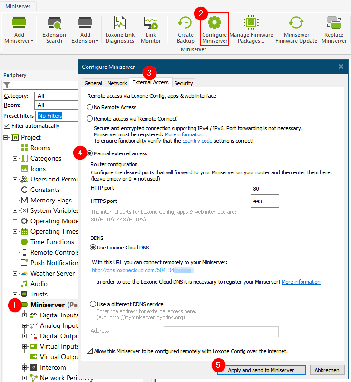Viewport: 351px width, 382px height.
Task: Toggle remote configuration over internet checkbox
Action: coord(90,351)
